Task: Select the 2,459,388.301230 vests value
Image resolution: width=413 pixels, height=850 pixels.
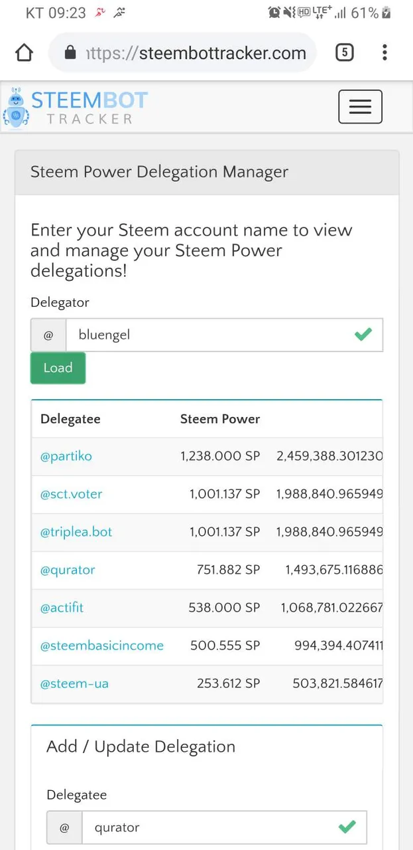Action: tap(329, 456)
